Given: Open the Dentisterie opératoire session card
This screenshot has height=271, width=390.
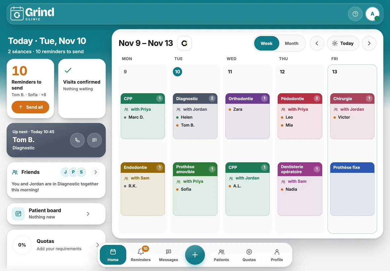Looking at the screenshot, I should coord(300,189).
